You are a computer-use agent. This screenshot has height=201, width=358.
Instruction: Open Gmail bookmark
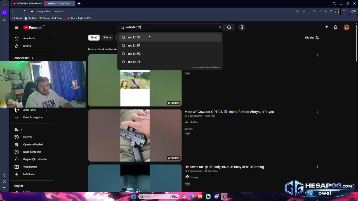17,18
